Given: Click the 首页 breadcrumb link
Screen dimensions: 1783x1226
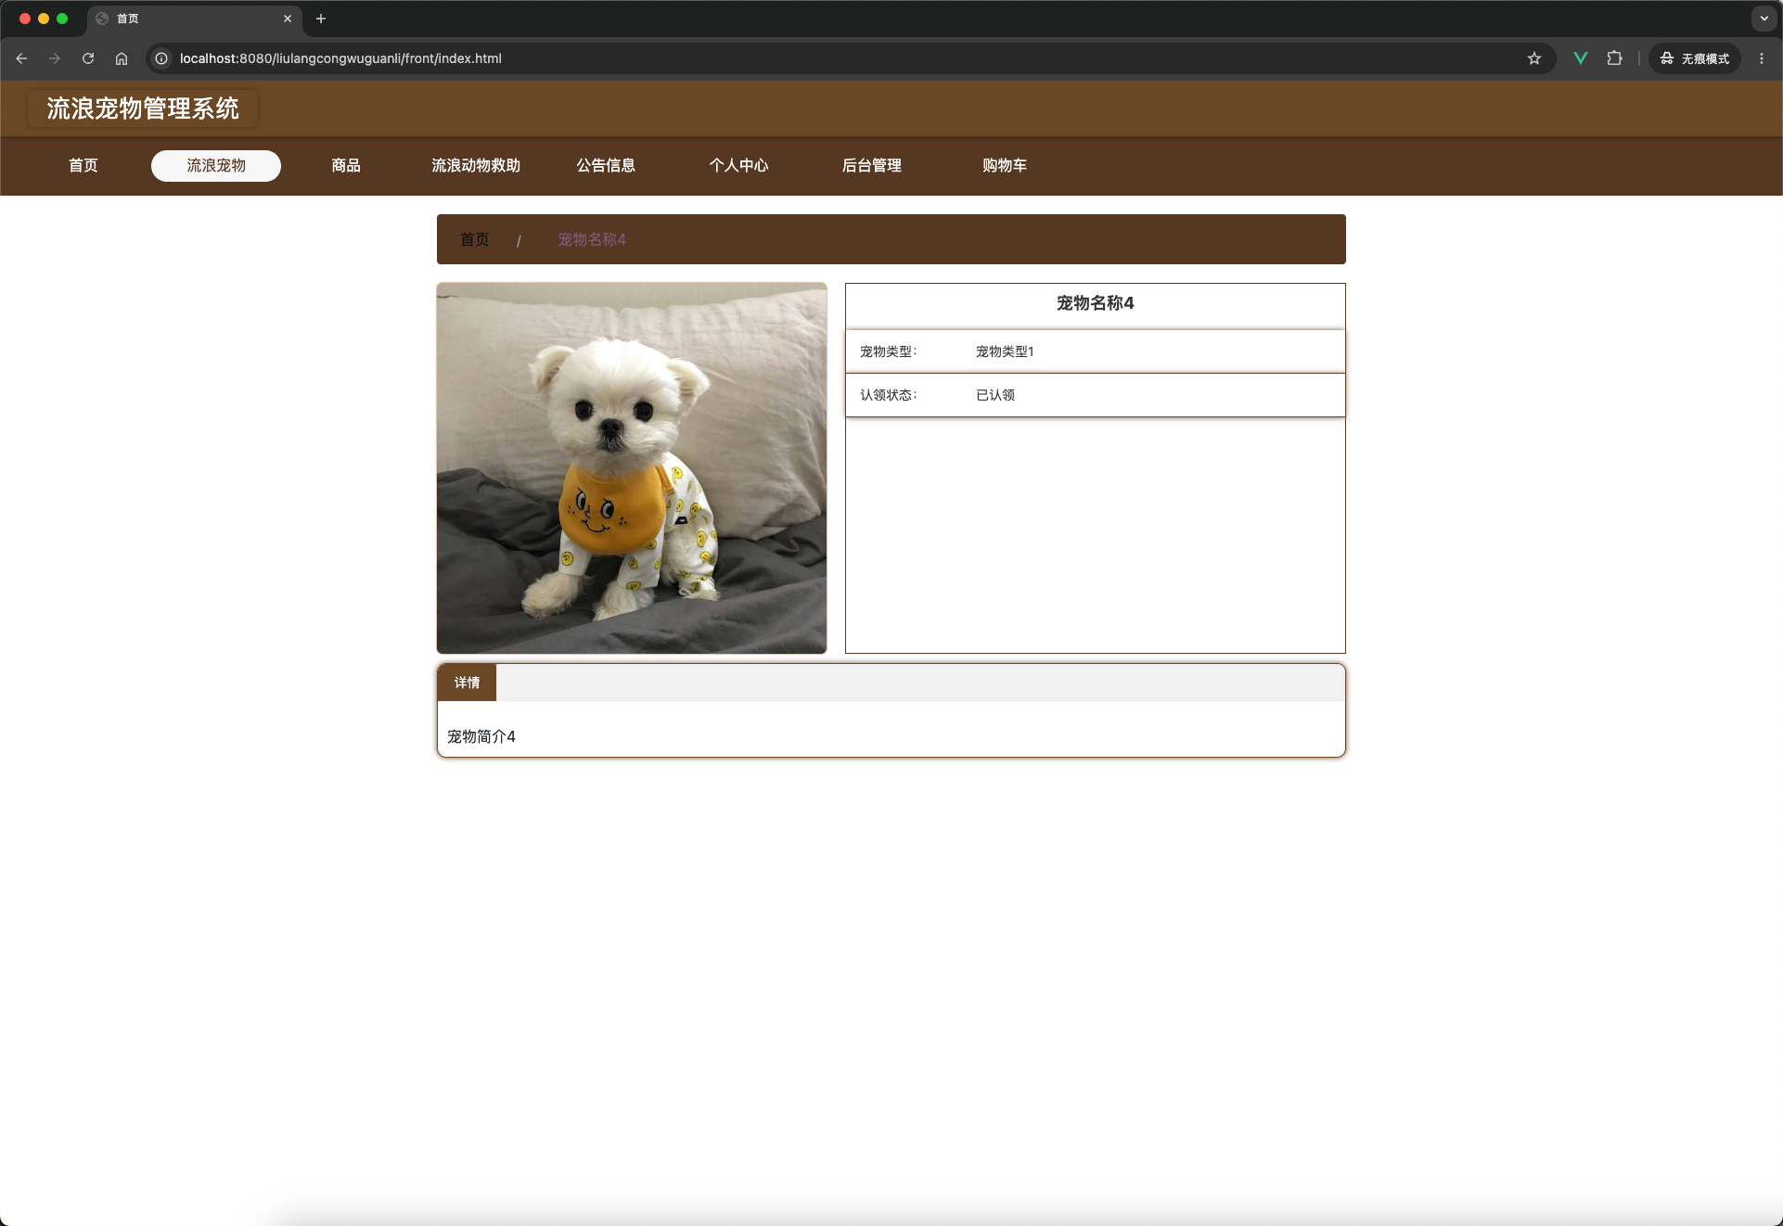Looking at the screenshot, I should [x=475, y=239].
